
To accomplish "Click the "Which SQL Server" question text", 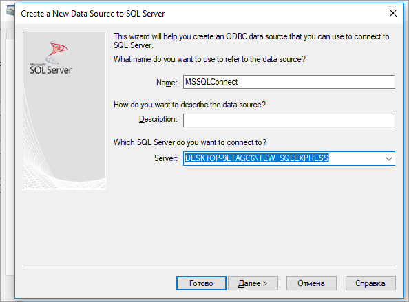I will (x=190, y=142).
